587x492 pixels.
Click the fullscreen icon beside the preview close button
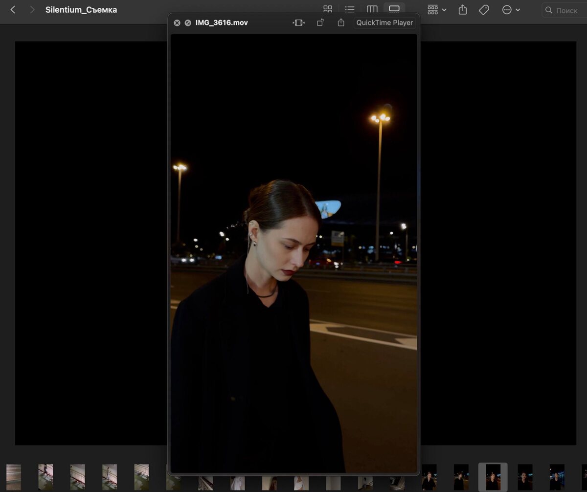[x=188, y=23]
